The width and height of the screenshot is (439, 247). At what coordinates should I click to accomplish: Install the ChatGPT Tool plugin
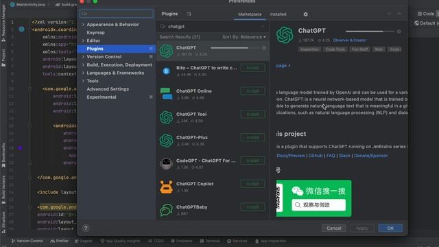252,115
